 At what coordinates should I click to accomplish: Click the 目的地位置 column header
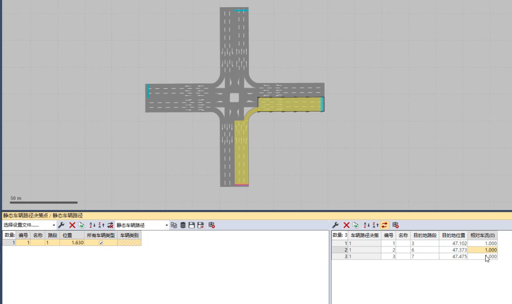pos(453,235)
